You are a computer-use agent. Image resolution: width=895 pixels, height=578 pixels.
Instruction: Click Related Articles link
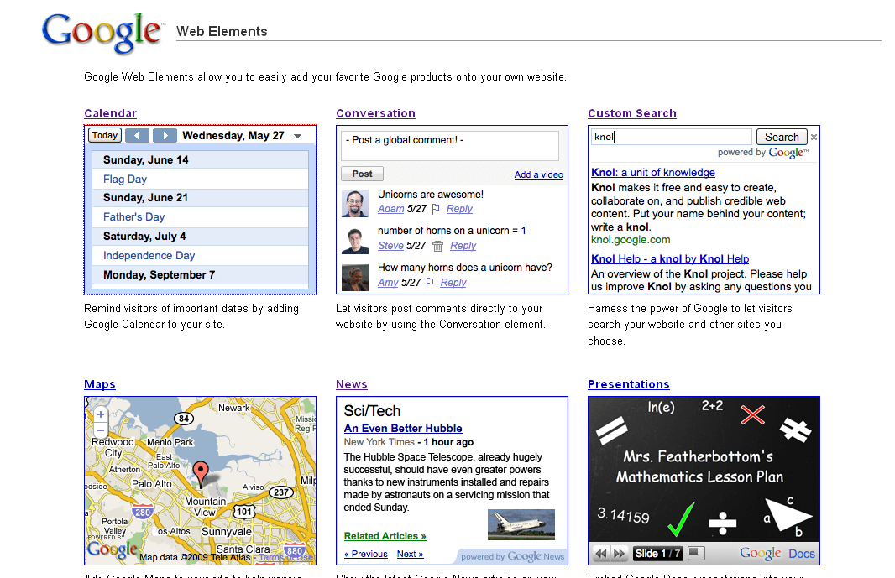coord(385,536)
